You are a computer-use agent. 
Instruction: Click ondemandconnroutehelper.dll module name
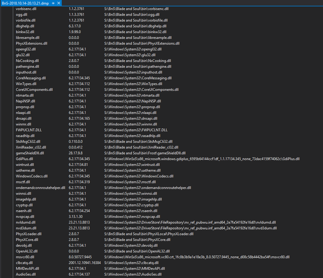(41, 188)
